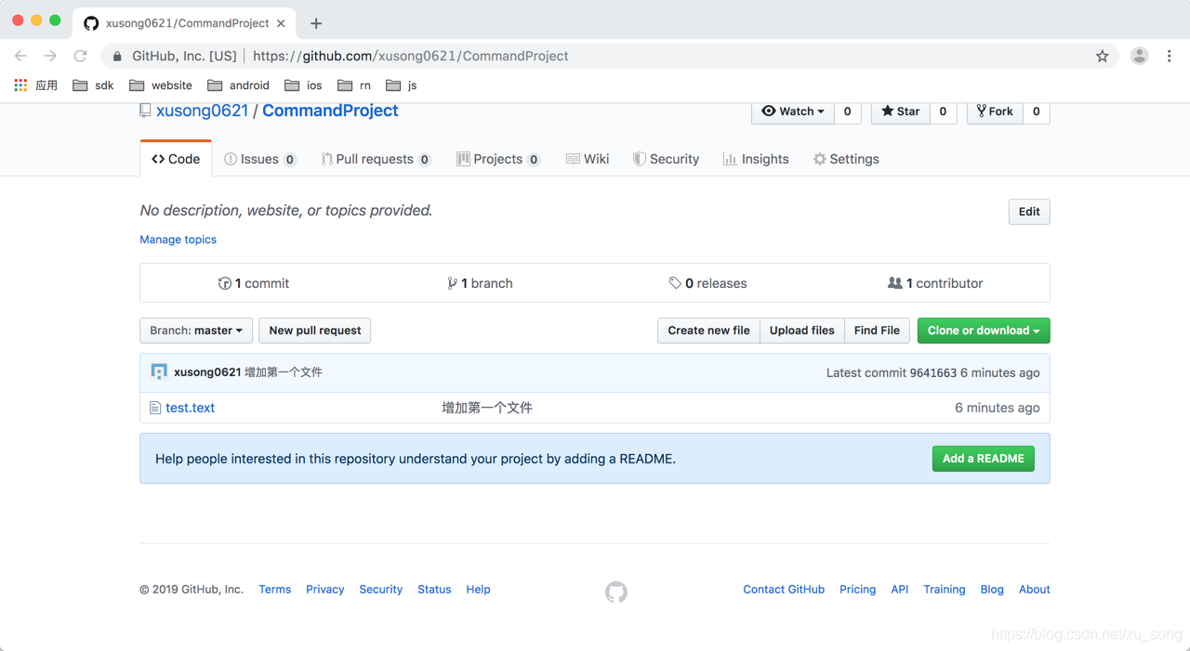1190x651 pixels.
Task: Open the android bookmarks folder
Action: click(x=238, y=85)
